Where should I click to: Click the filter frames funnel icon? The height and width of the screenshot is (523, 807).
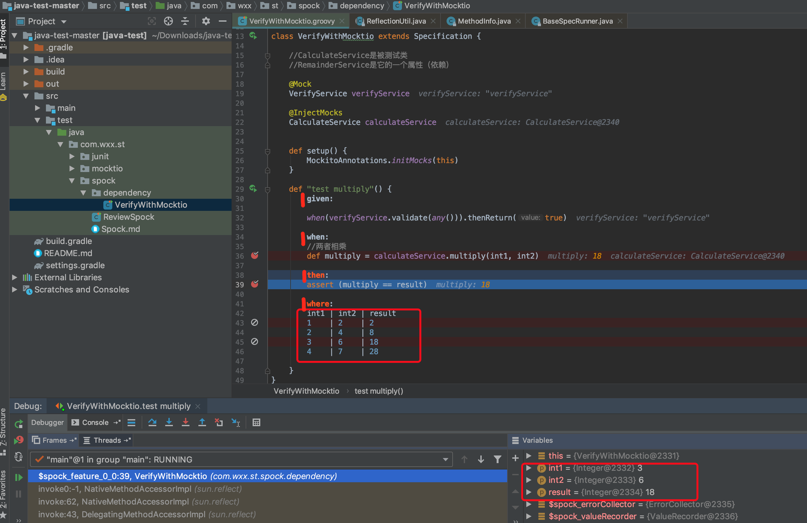point(497,459)
